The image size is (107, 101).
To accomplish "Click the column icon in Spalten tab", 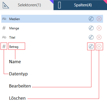I will 59,5.
